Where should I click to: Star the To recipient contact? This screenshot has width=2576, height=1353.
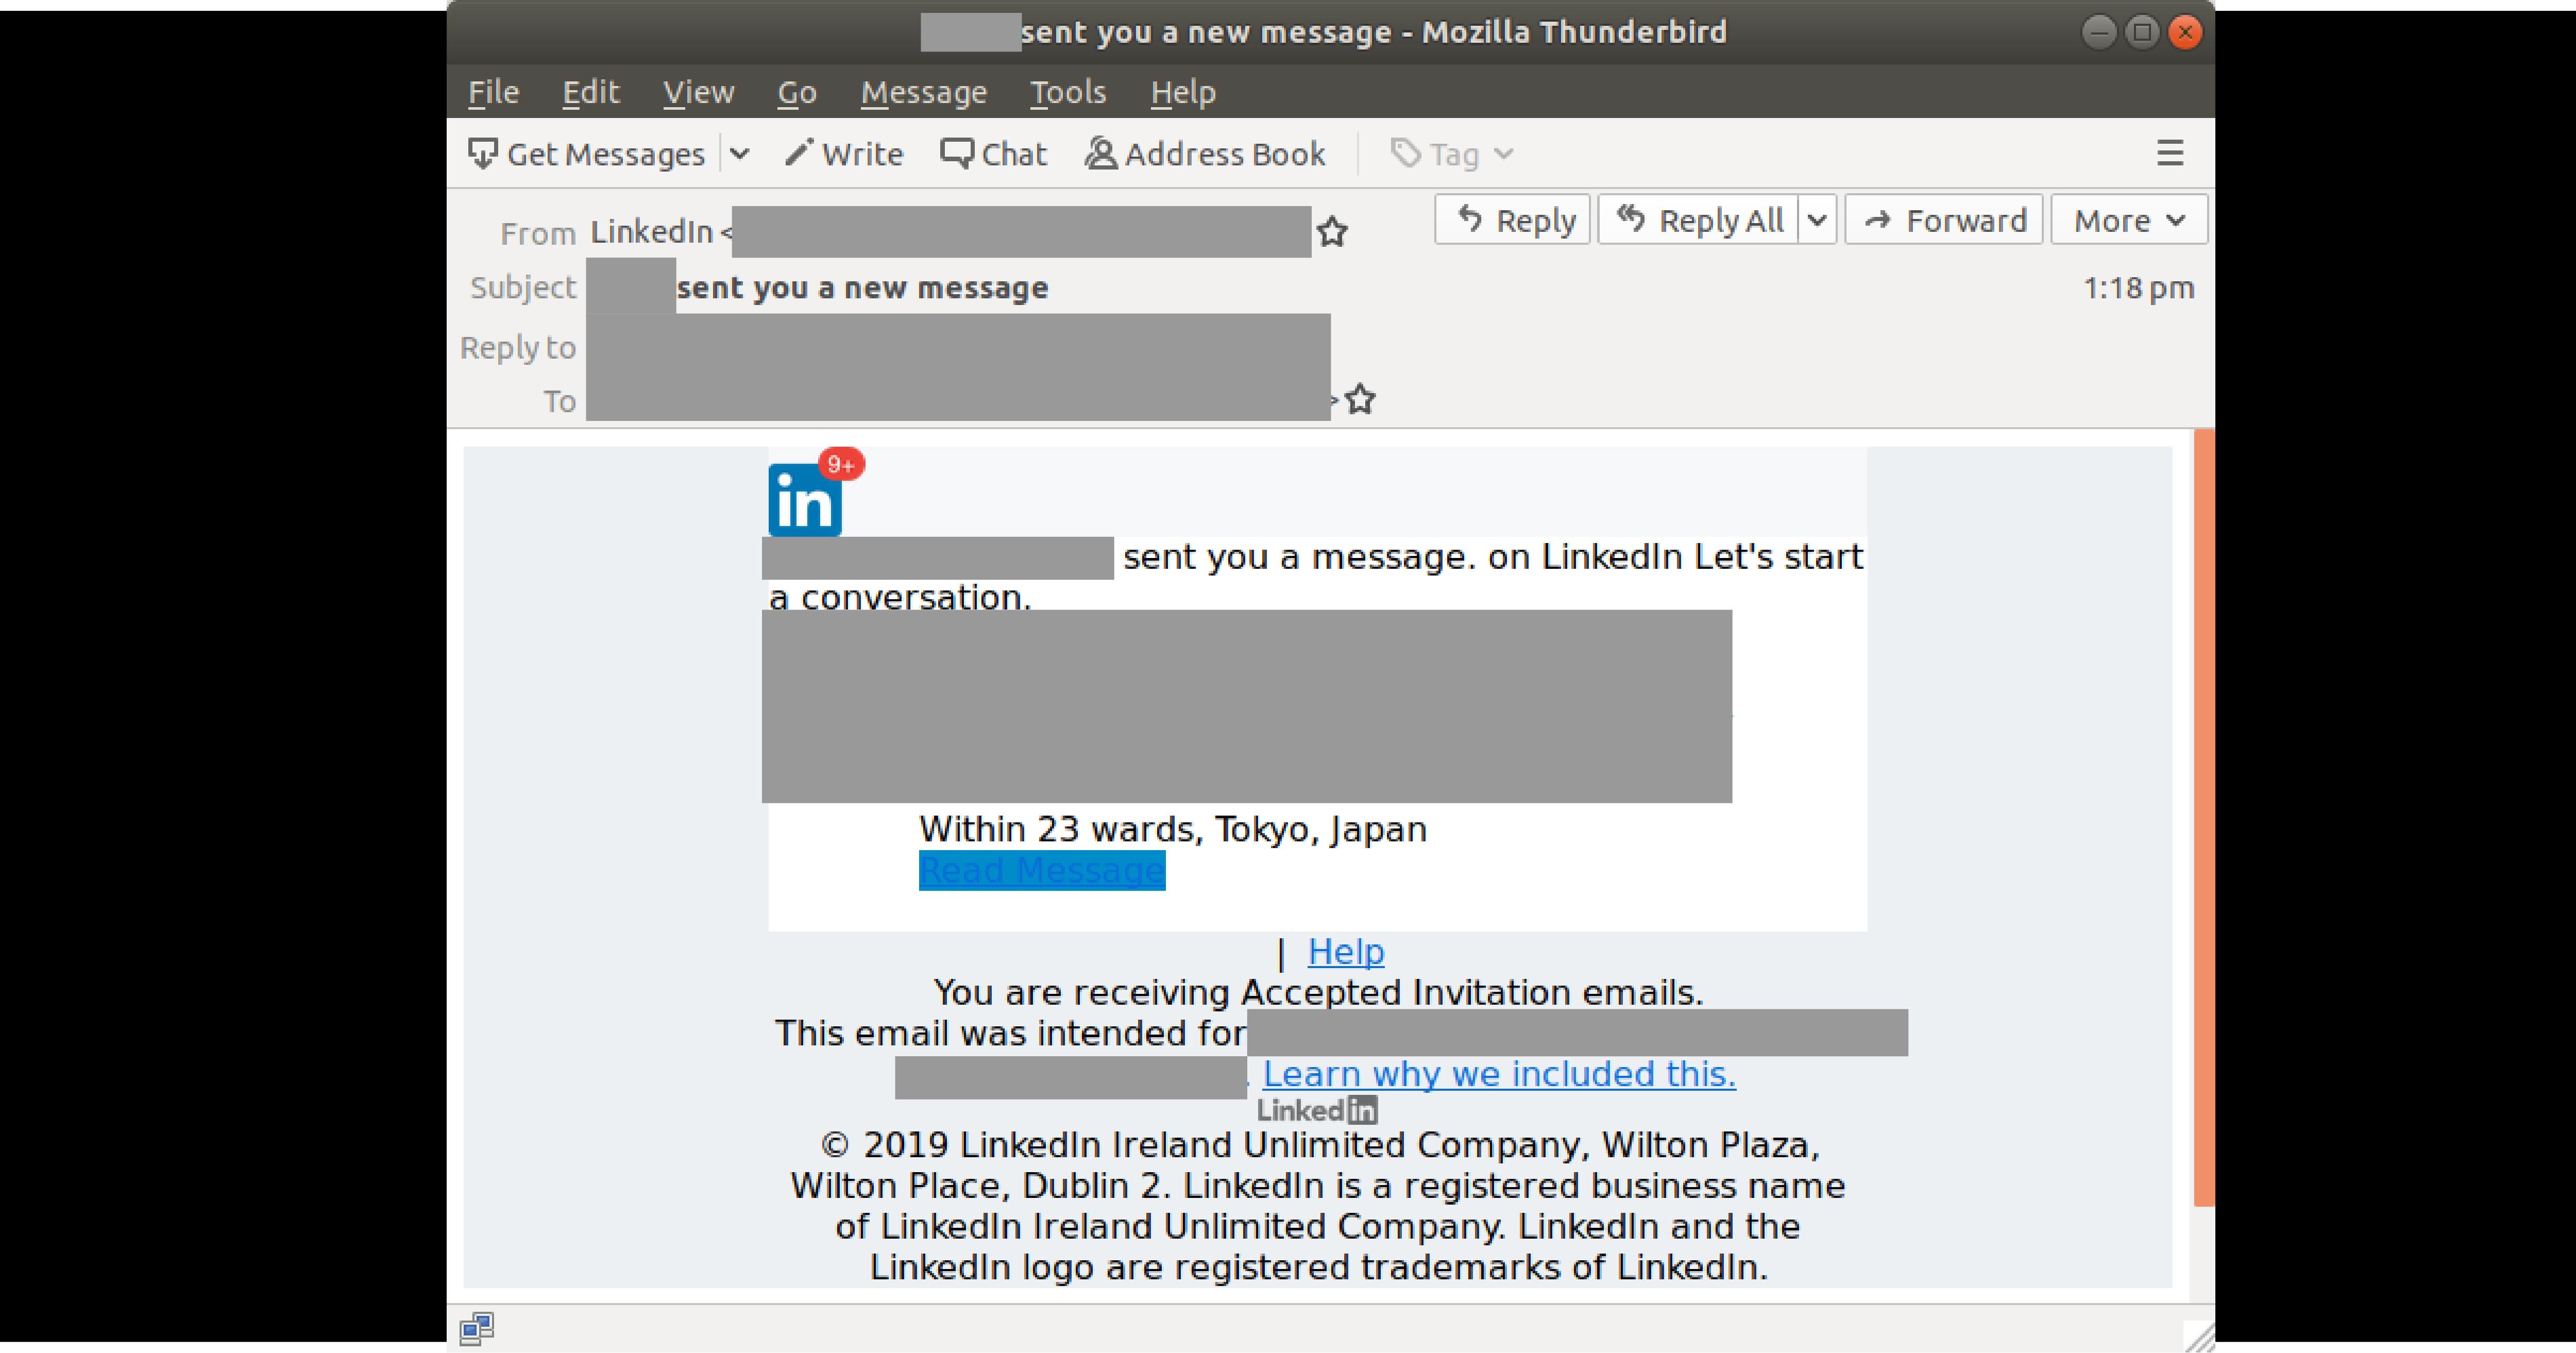1360,400
